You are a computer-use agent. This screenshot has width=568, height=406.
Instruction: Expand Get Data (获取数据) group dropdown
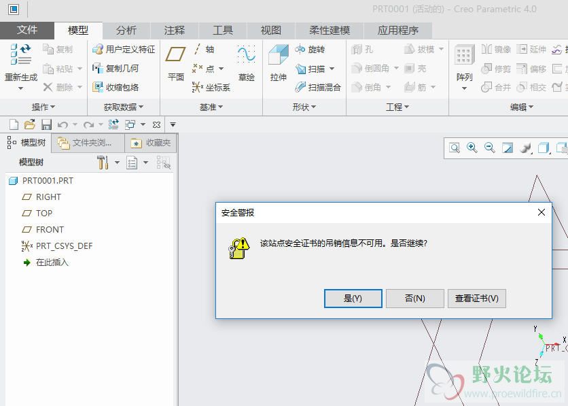[124, 107]
